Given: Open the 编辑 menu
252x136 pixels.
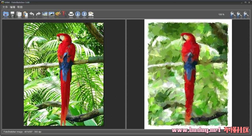Looking at the screenshot, I should coord(13,7).
